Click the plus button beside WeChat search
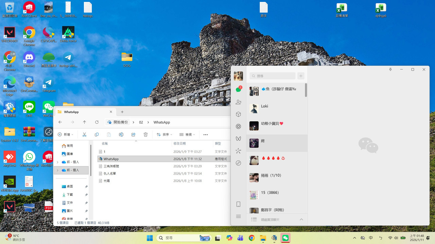The image size is (435, 244). tap(301, 76)
